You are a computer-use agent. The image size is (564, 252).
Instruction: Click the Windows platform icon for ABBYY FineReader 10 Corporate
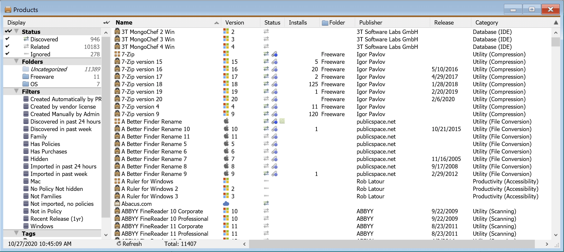coord(226,211)
